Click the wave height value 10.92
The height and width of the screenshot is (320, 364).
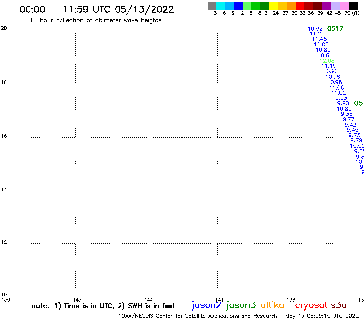tap(331, 71)
